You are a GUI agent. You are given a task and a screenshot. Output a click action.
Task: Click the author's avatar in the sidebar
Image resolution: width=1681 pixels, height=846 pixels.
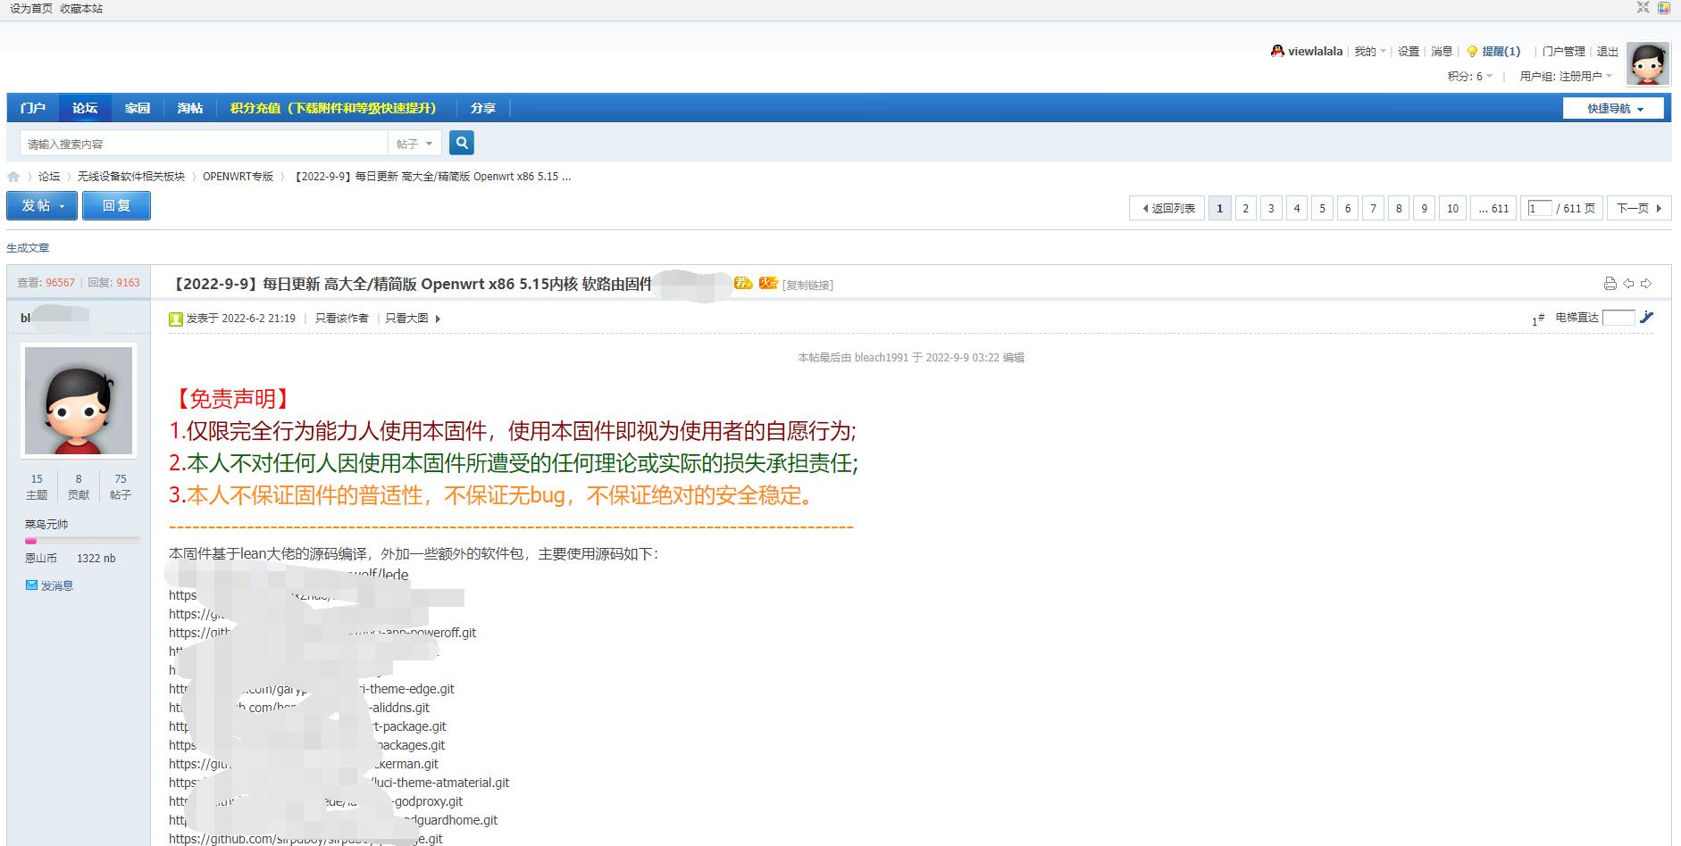pos(79,401)
